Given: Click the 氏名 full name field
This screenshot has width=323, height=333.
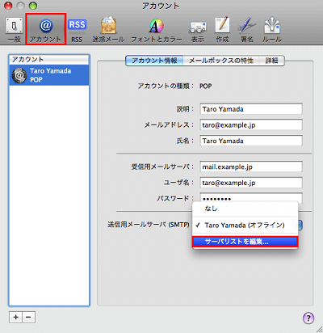Looking at the screenshot, I should (251, 141).
